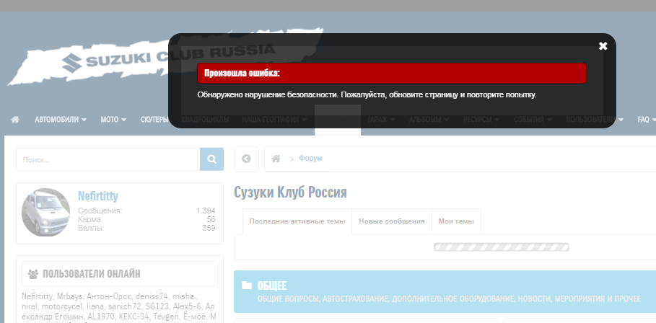Click the breadcrumb home icon

click(x=276, y=159)
